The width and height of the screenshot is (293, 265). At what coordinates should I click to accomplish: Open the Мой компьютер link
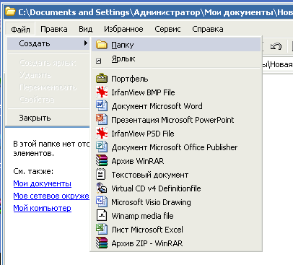pyautogui.click(x=43, y=208)
